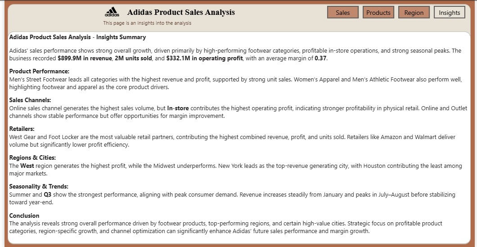Switch to the Region page

point(414,13)
